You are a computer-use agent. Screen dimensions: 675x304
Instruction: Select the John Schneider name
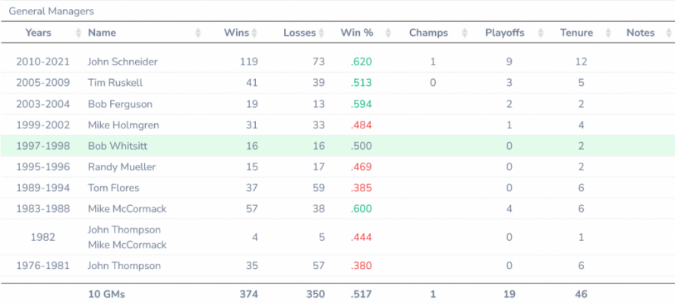click(123, 62)
